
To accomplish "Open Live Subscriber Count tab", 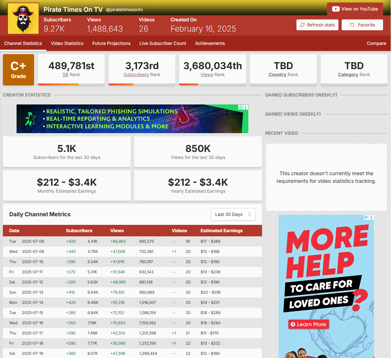I will 163,43.
